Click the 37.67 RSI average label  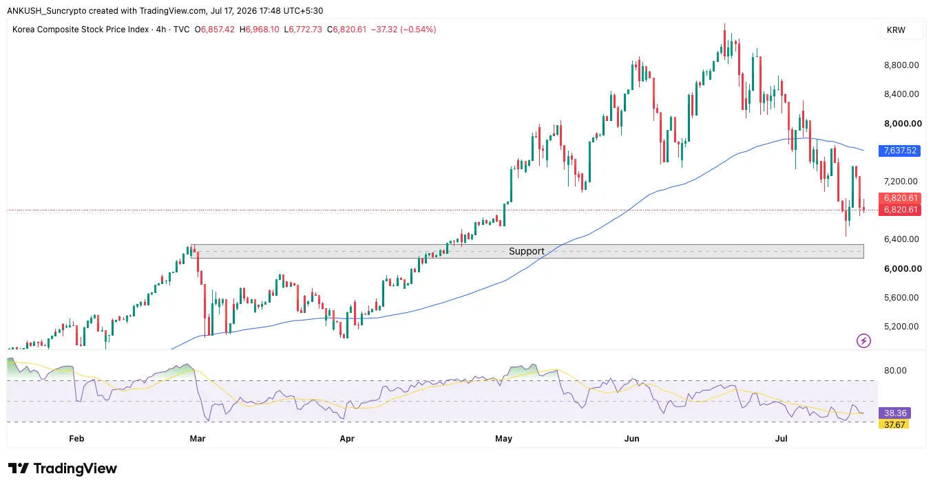point(894,424)
